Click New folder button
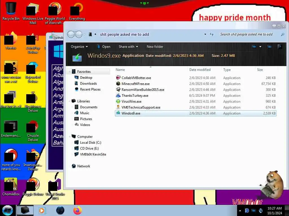289x216 pixels. (155, 47)
